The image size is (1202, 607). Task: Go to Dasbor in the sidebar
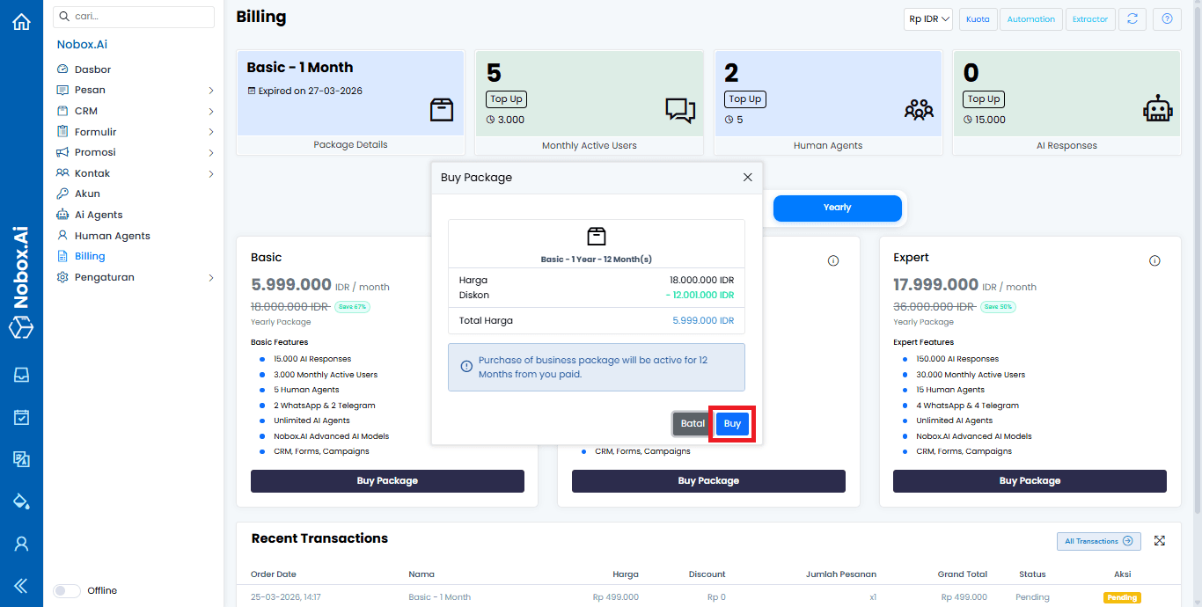[92, 69]
